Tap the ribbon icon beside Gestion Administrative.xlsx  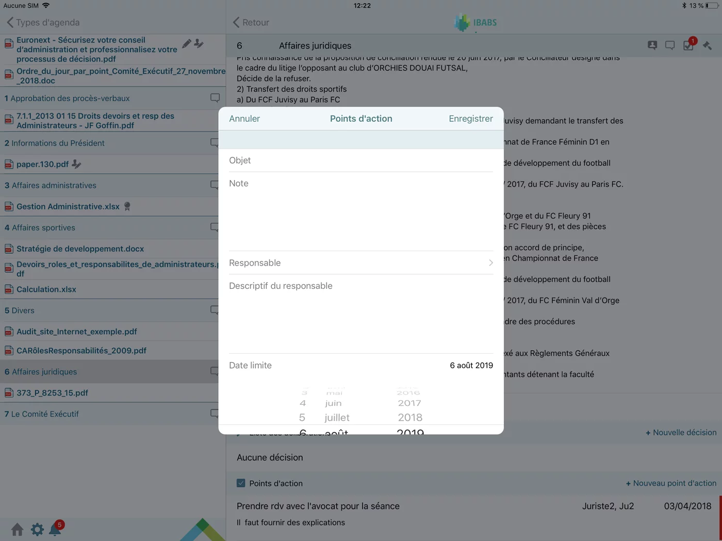tap(127, 206)
